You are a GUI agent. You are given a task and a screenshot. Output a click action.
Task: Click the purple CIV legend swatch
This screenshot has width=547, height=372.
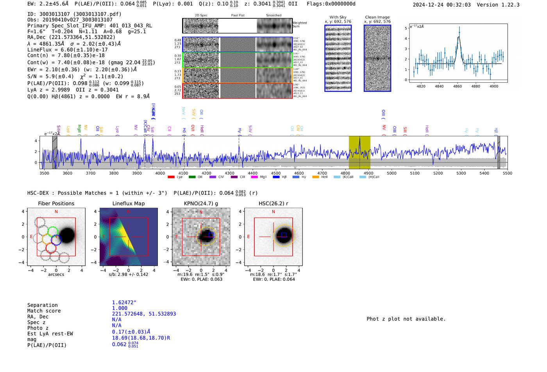click(x=213, y=177)
